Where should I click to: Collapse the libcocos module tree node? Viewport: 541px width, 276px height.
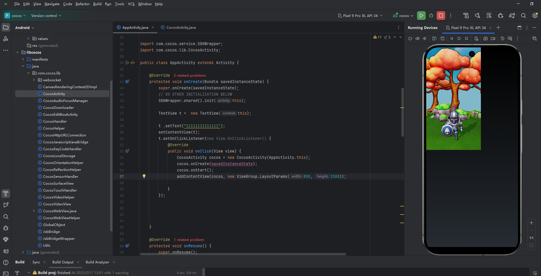(18, 52)
